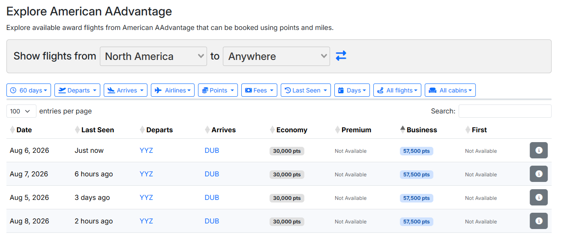Open the All cabins filter dropdown
561x241 pixels.
pyautogui.click(x=450, y=90)
